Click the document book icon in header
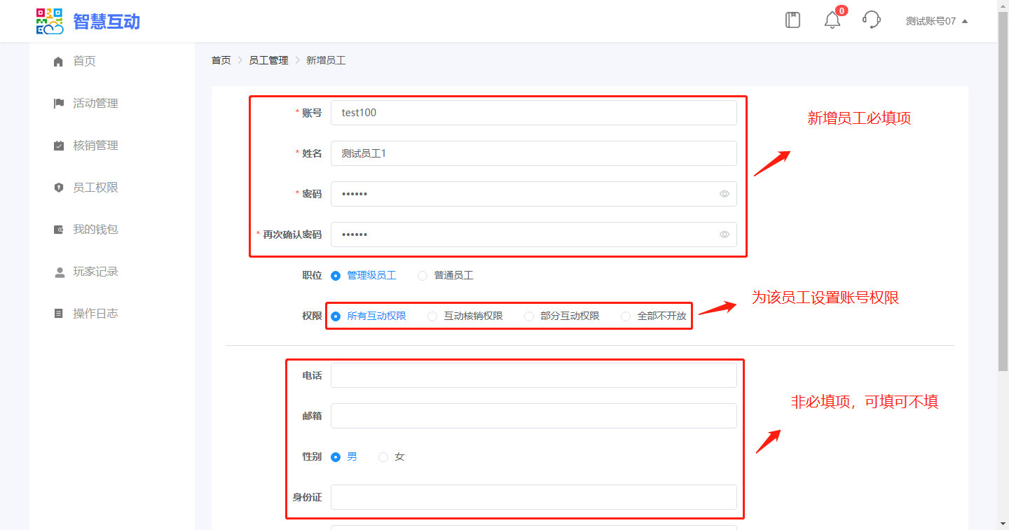The width and height of the screenshot is (1009, 530). 792,20
